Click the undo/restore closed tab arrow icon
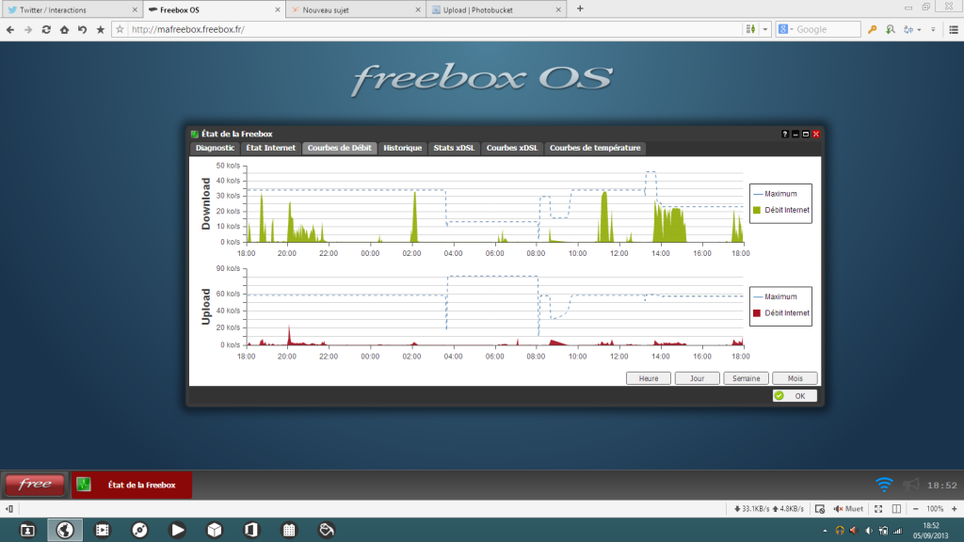This screenshot has width=964, height=542. 82,29
